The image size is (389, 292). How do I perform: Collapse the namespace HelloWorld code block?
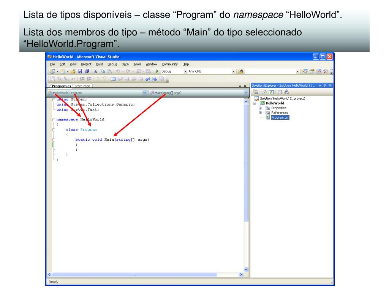pyautogui.click(x=54, y=120)
